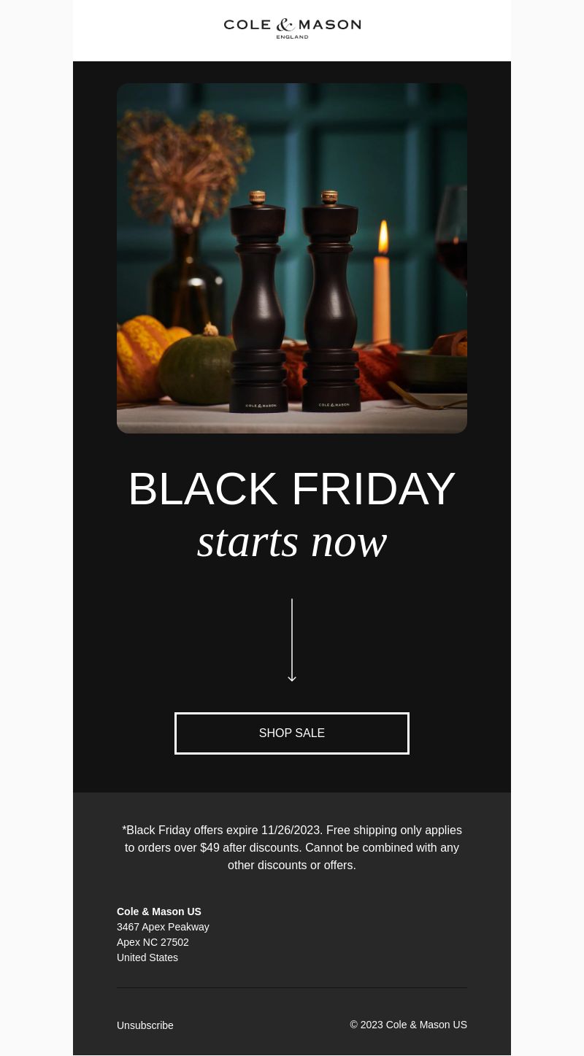Select the 'Apex NC 27502' address line
The height and width of the screenshot is (1056, 584).
pos(153,942)
